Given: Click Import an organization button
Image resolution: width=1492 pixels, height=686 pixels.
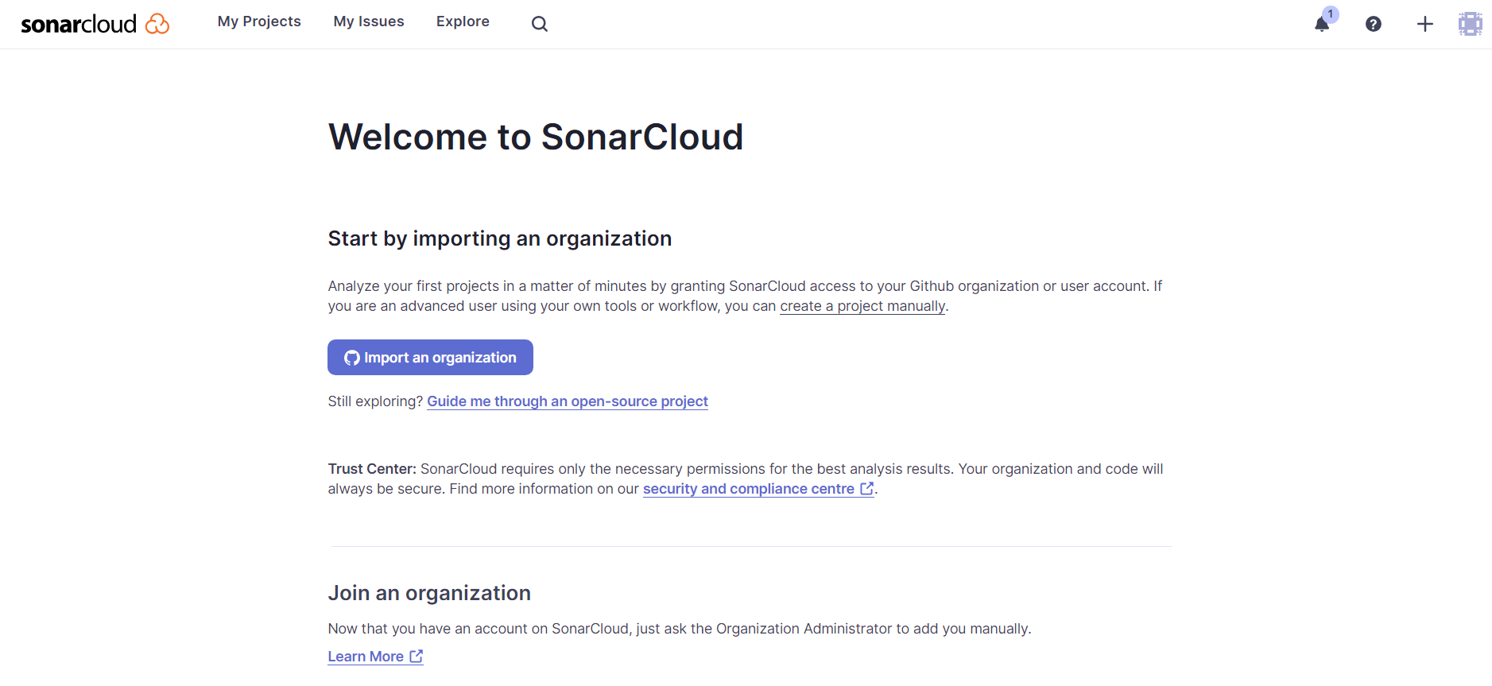Looking at the screenshot, I should pos(430,358).
